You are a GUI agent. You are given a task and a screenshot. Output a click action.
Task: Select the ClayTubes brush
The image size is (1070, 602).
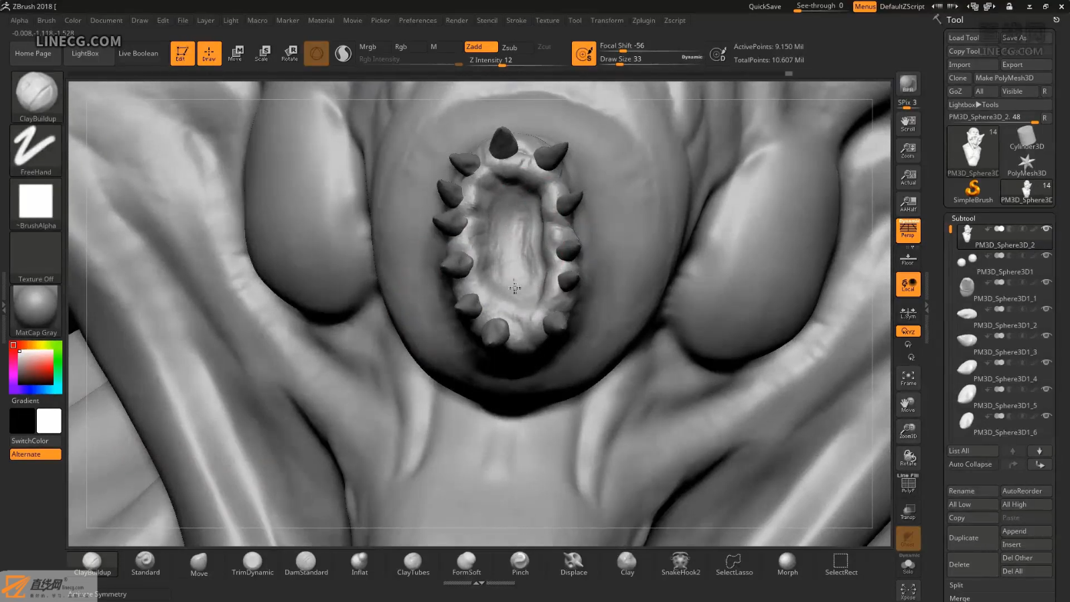point(413,564)
